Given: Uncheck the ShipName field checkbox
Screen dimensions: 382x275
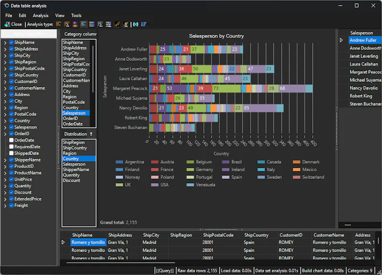Looking at the screenshot, I should point(11,42).
